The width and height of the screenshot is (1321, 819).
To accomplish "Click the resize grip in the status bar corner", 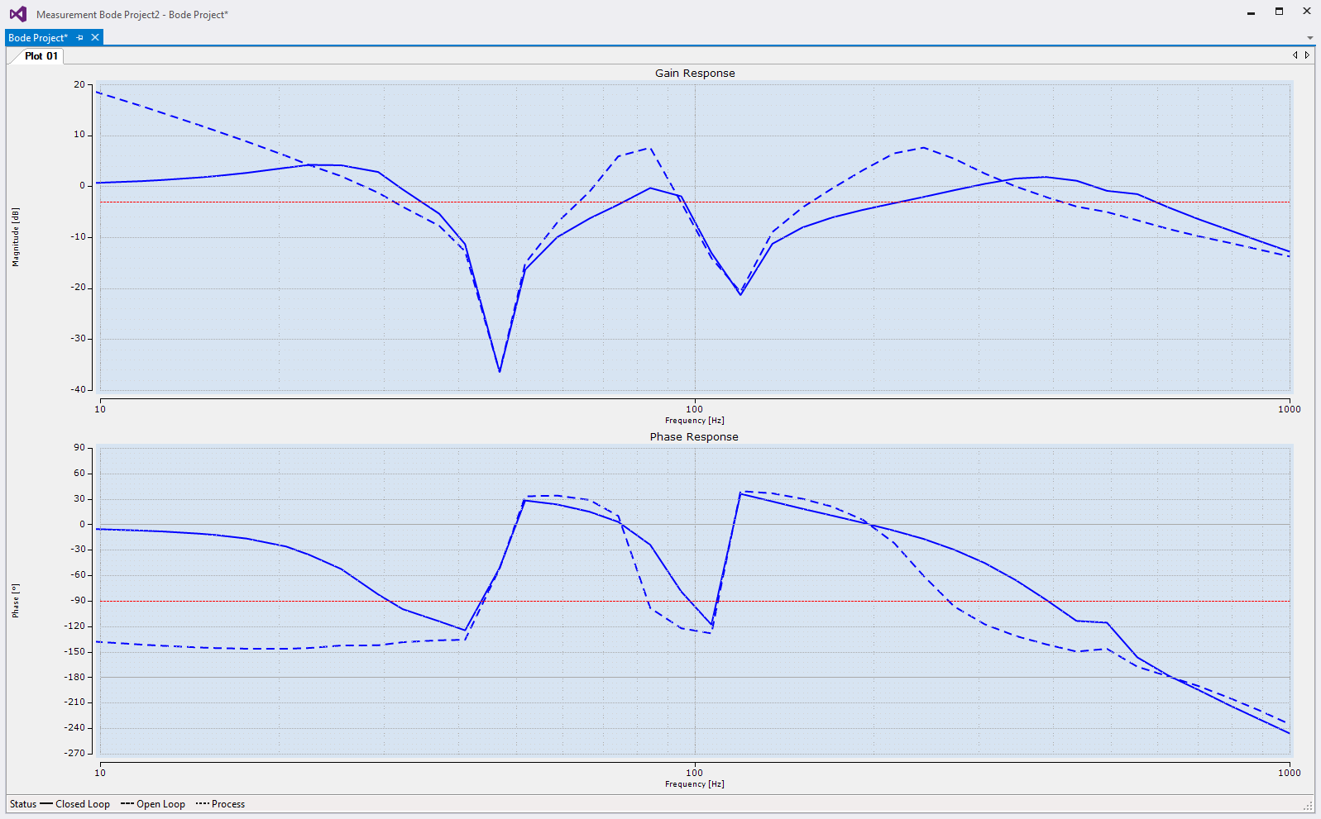I will click(1308, 805).
